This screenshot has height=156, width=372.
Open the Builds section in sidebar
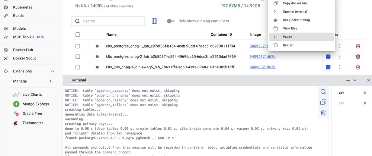[x=18, y=16]
